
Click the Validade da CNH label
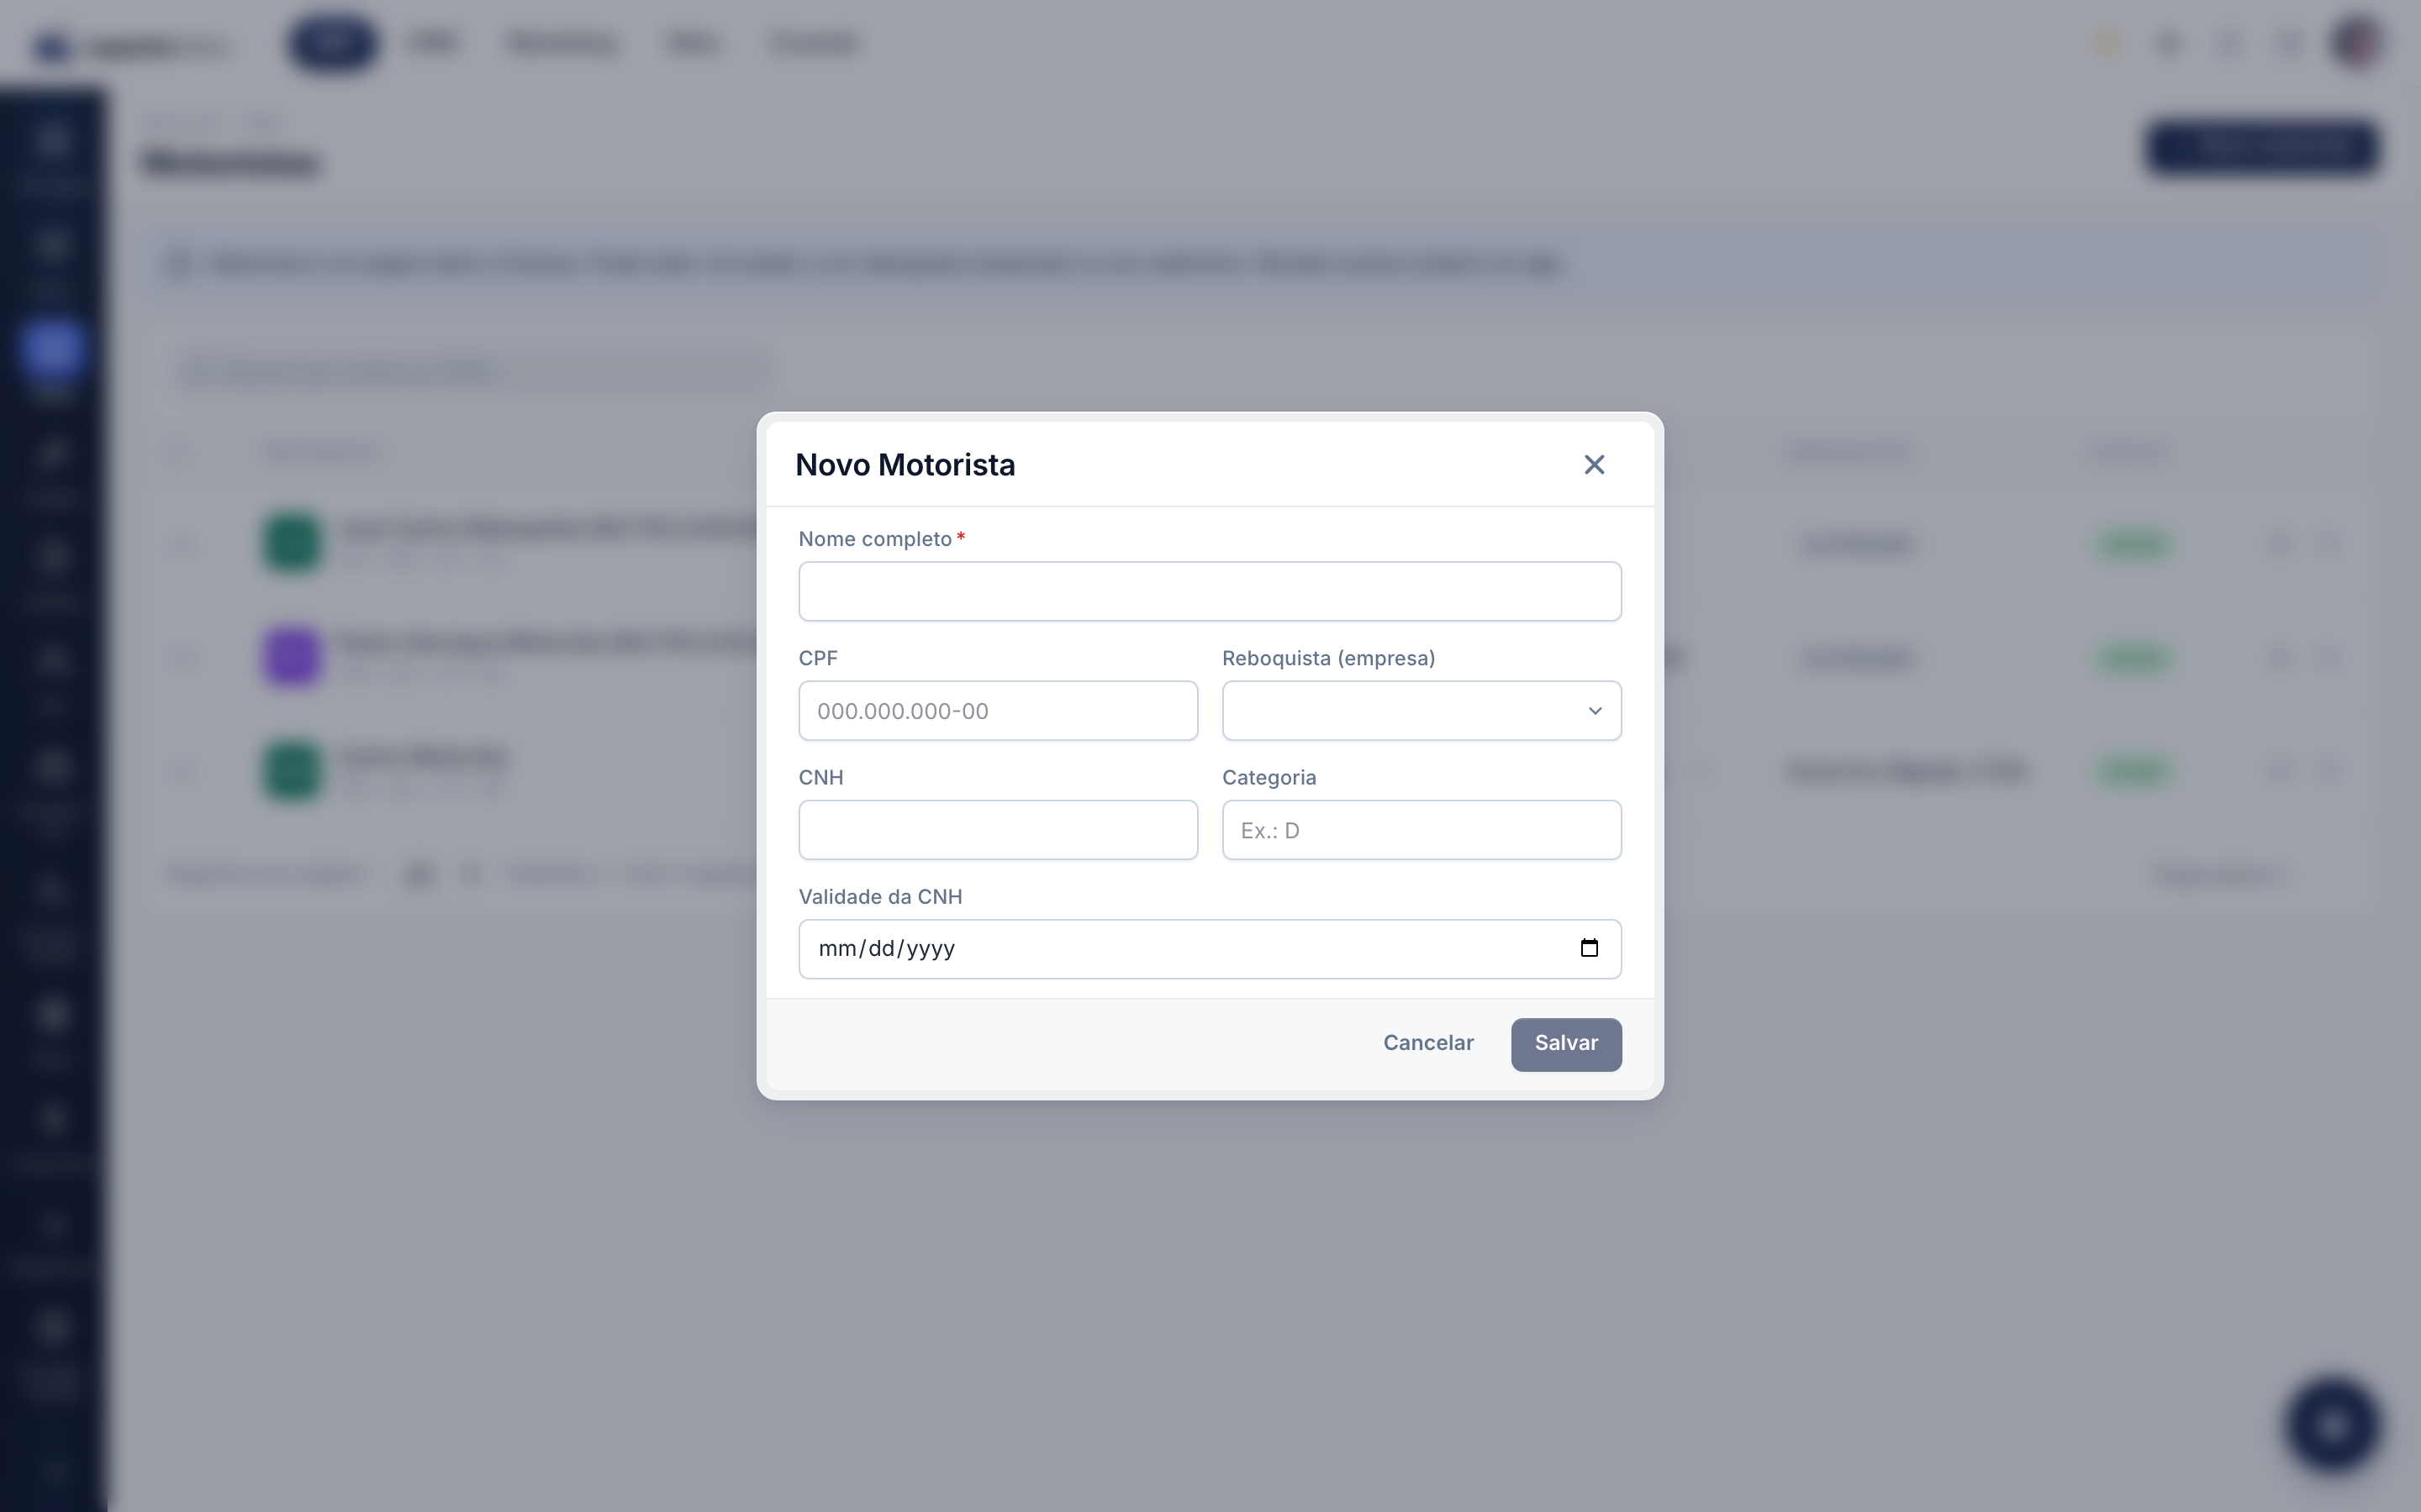coord(880,897)
